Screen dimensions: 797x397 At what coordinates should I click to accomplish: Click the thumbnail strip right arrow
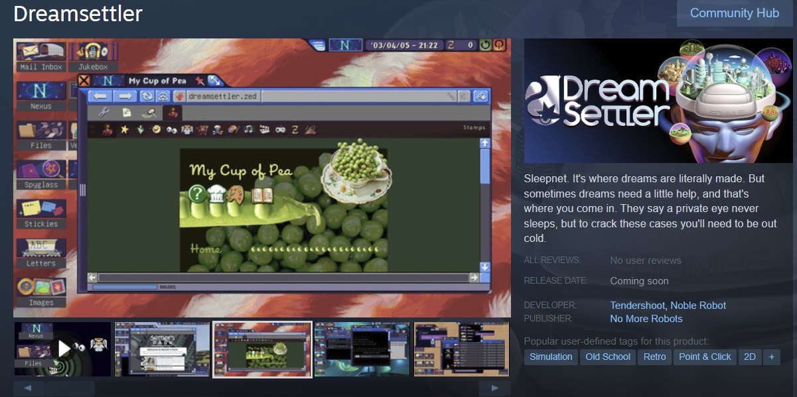point(495,388)
